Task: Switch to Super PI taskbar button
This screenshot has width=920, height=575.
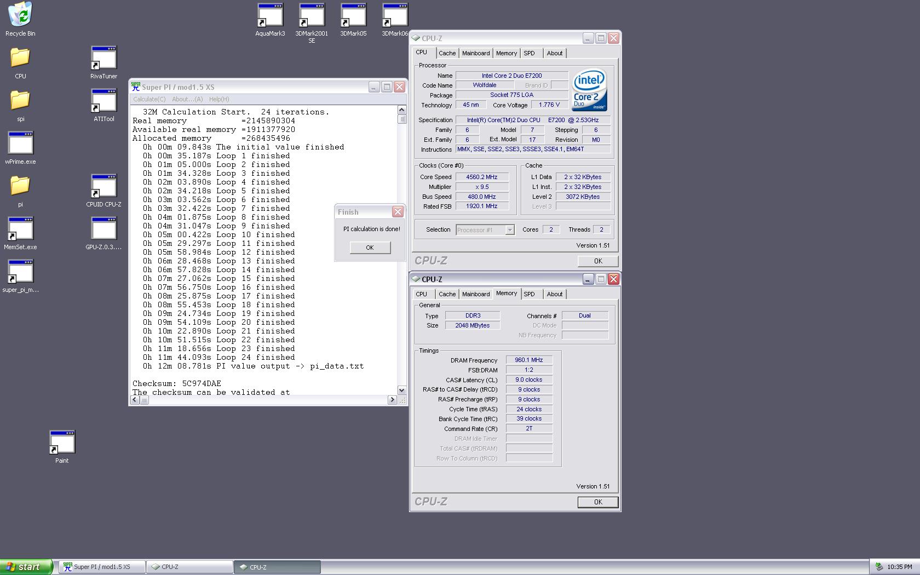Action: point(102,567)
